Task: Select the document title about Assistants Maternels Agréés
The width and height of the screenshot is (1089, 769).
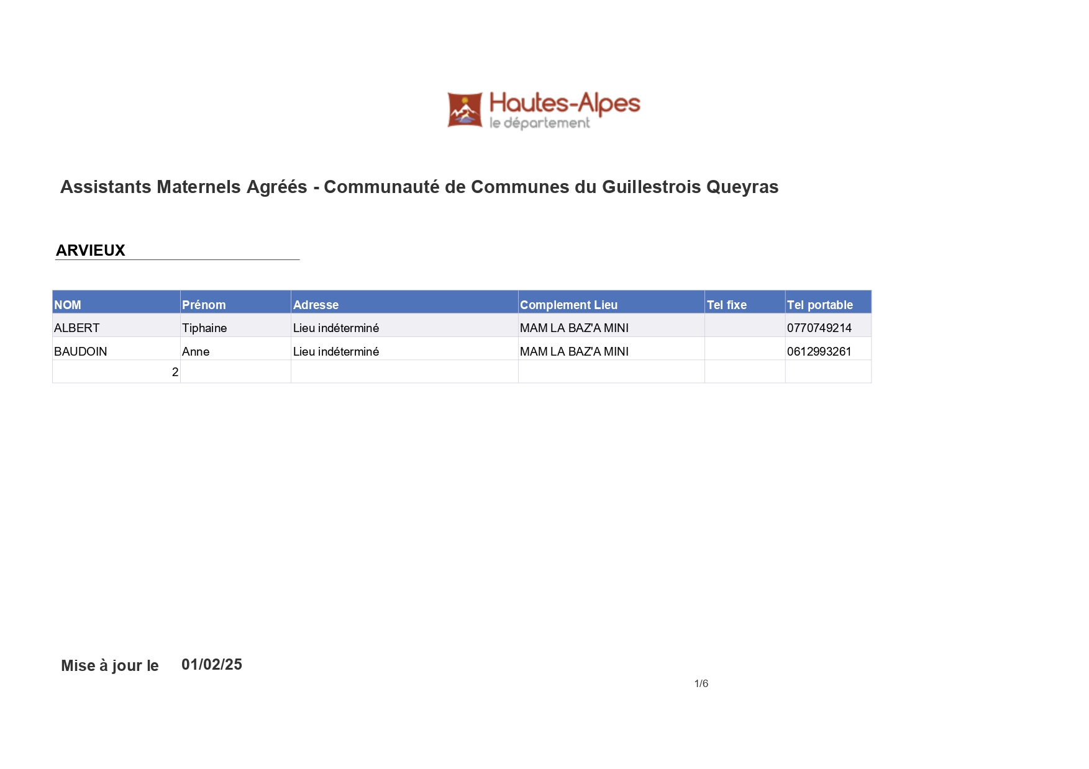Action: click(419, 187)
